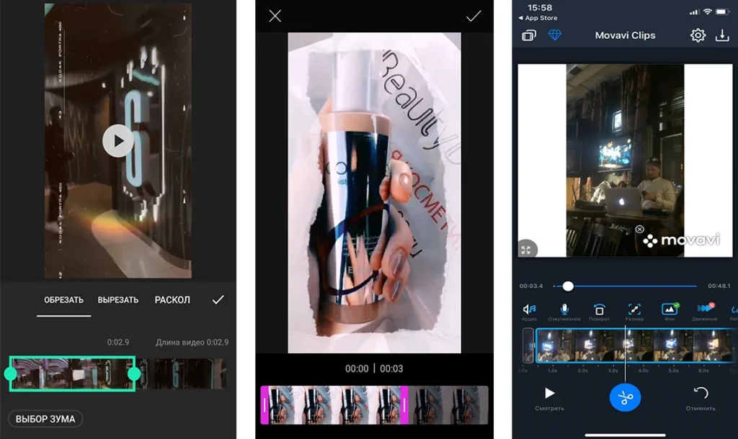738x439 pixels.
Task: Open the Аудио tool
Action: point(529,312)
